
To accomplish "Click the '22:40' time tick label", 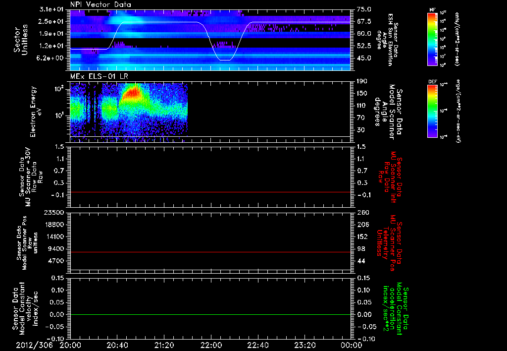I will pyautogui.click(x=257, y=345).
